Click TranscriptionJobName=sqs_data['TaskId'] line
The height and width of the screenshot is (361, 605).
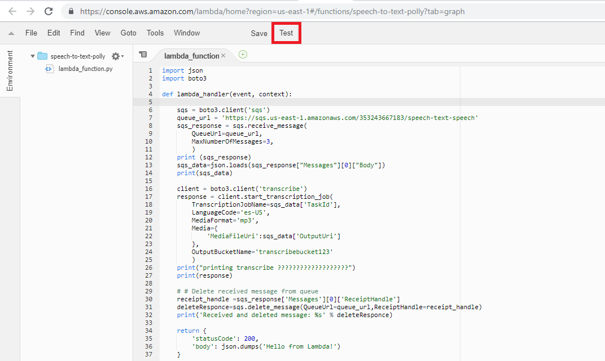266,205
